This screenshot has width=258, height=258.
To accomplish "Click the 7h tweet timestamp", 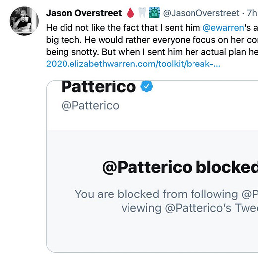I will (x=252, y=13).
